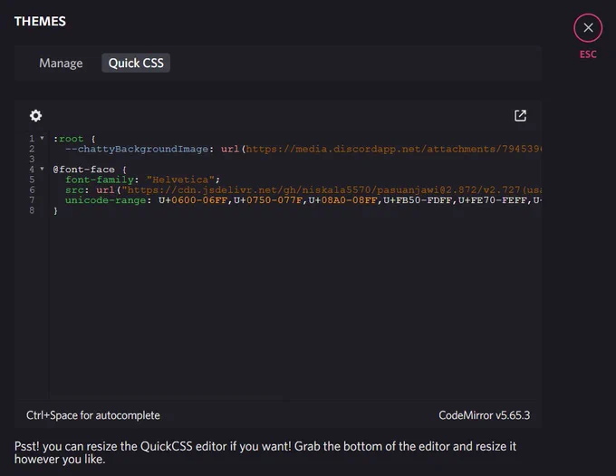The image size is (616, 476).
Task: Click the closing brace on line 8
Action: click(55, 210)
